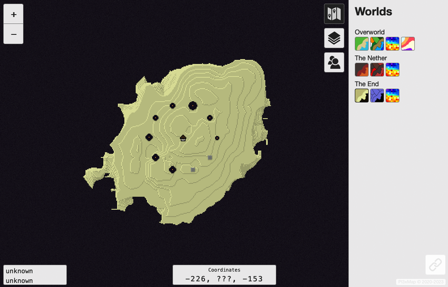Screen dimensions: 448x287
Task: Select Overworld heightmap rainbow view
Action: (392, 44)
